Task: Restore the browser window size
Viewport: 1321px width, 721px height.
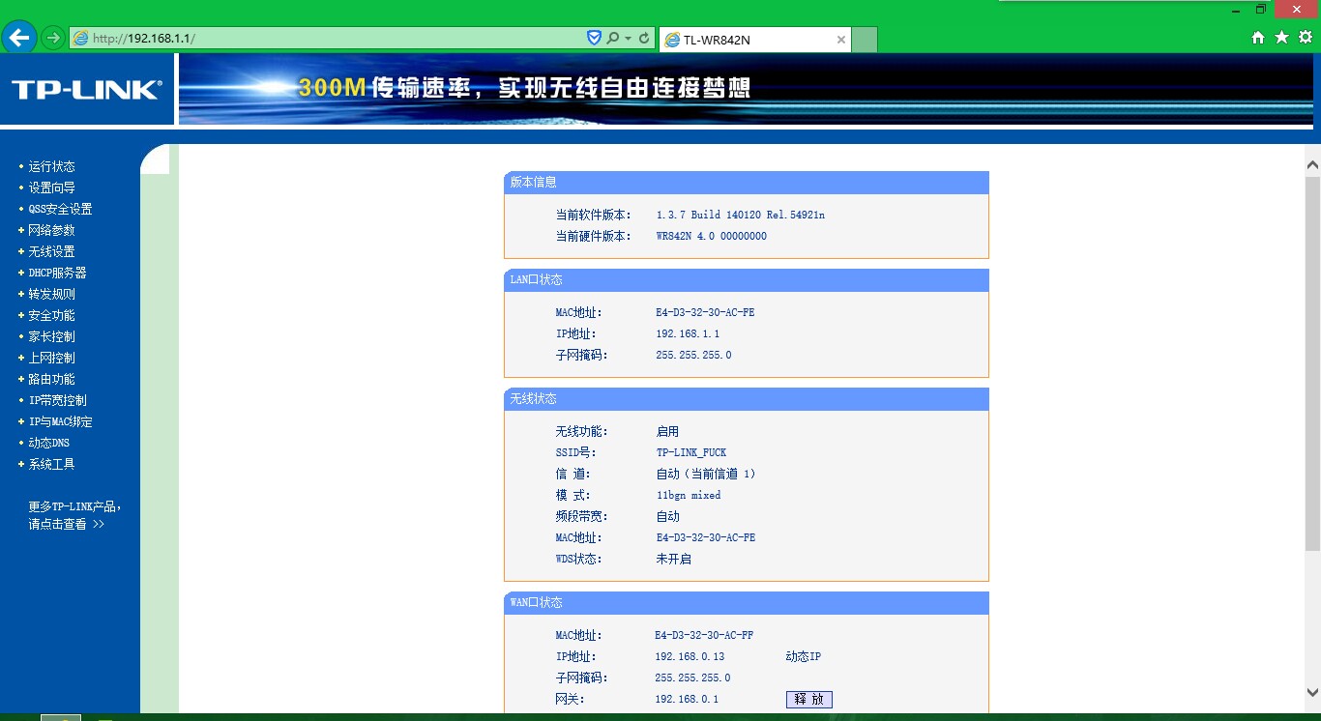Action: click(1261, 9)
